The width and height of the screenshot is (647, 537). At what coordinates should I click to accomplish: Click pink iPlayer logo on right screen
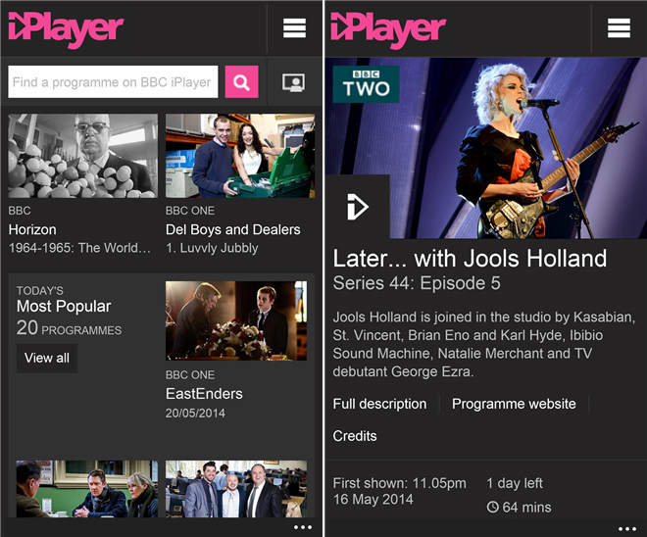[x=388, y=29]
